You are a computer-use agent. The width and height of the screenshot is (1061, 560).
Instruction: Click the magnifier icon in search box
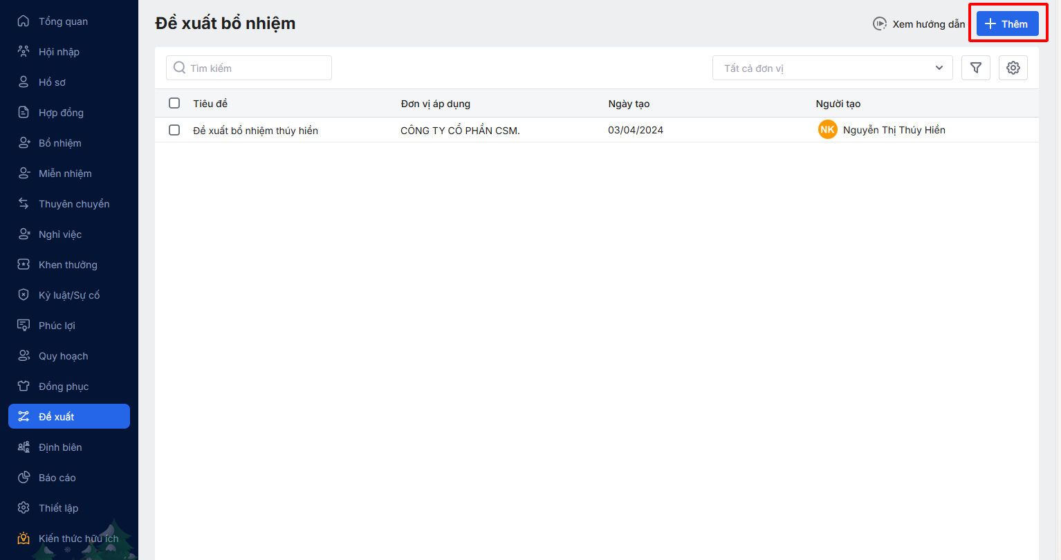coord(180,68)
